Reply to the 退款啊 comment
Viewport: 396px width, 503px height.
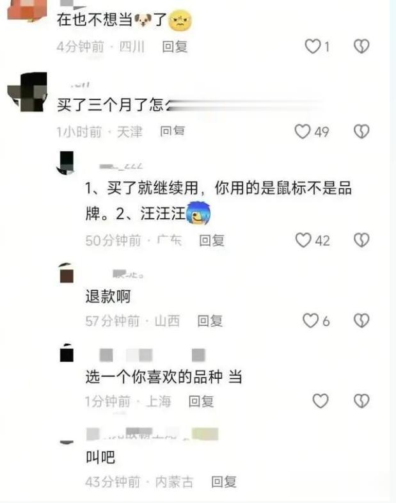click(210, 321)
